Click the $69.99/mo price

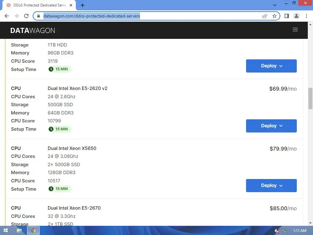coord(283,89)
